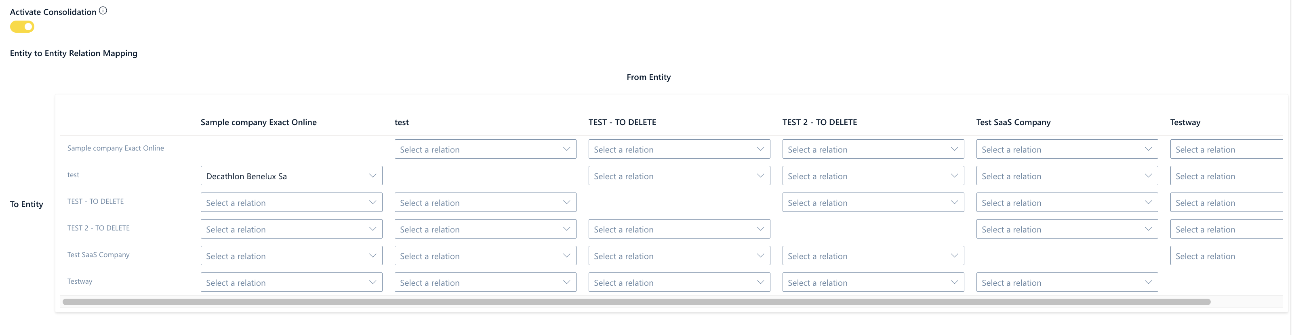
Task: Open TEST - TO DELETE dropdown in test row
Action: point(679,176)
